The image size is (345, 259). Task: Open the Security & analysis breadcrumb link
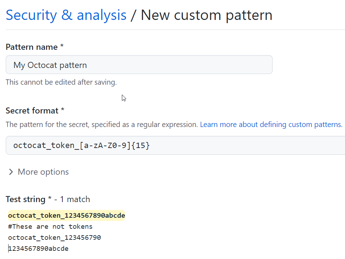(66, 15)
